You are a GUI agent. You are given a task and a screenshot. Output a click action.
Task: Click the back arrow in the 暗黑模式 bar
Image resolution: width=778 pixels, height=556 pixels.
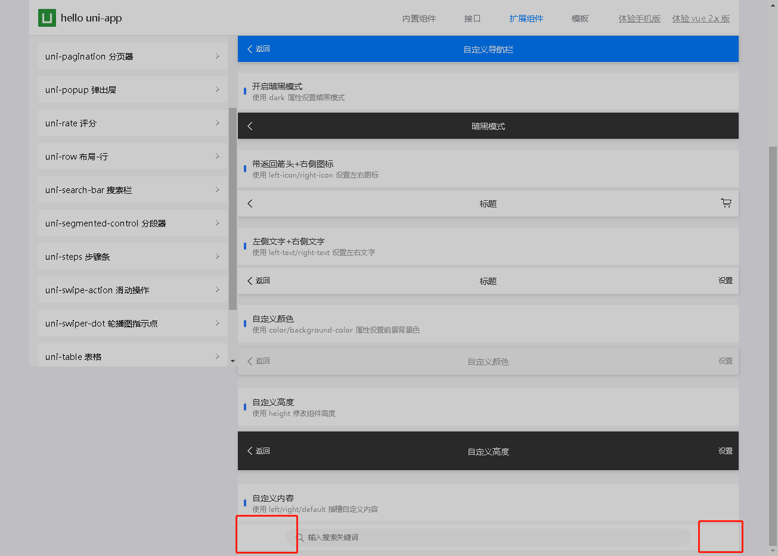250,126
